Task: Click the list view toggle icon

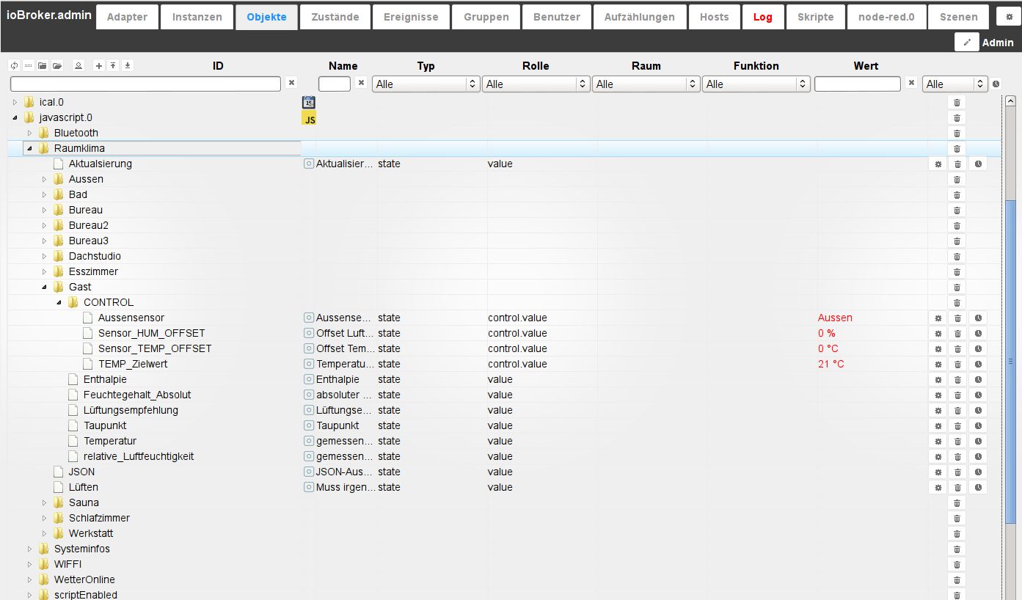Action: pyautogui.click(x=28, y=66)
